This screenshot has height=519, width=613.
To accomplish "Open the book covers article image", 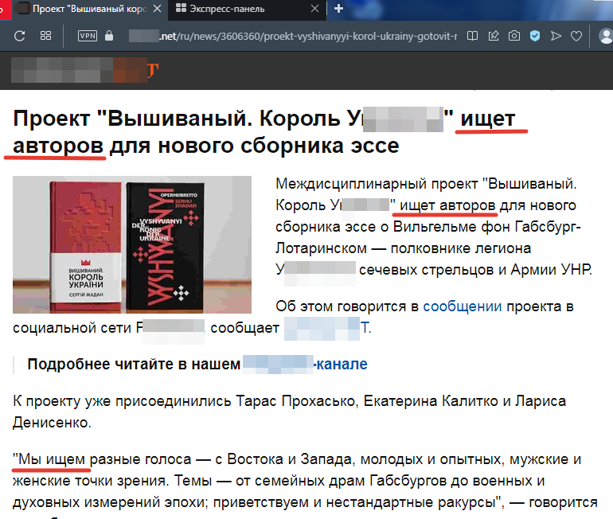I will pos(132,244).
